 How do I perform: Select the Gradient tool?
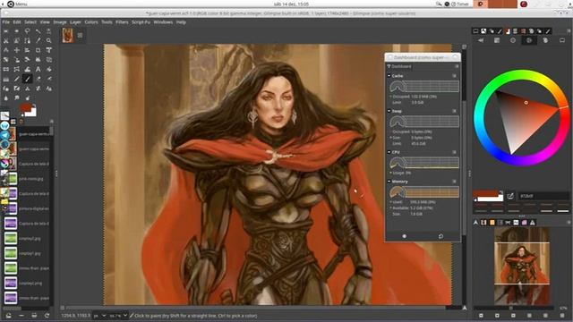(x=6, y=79)
